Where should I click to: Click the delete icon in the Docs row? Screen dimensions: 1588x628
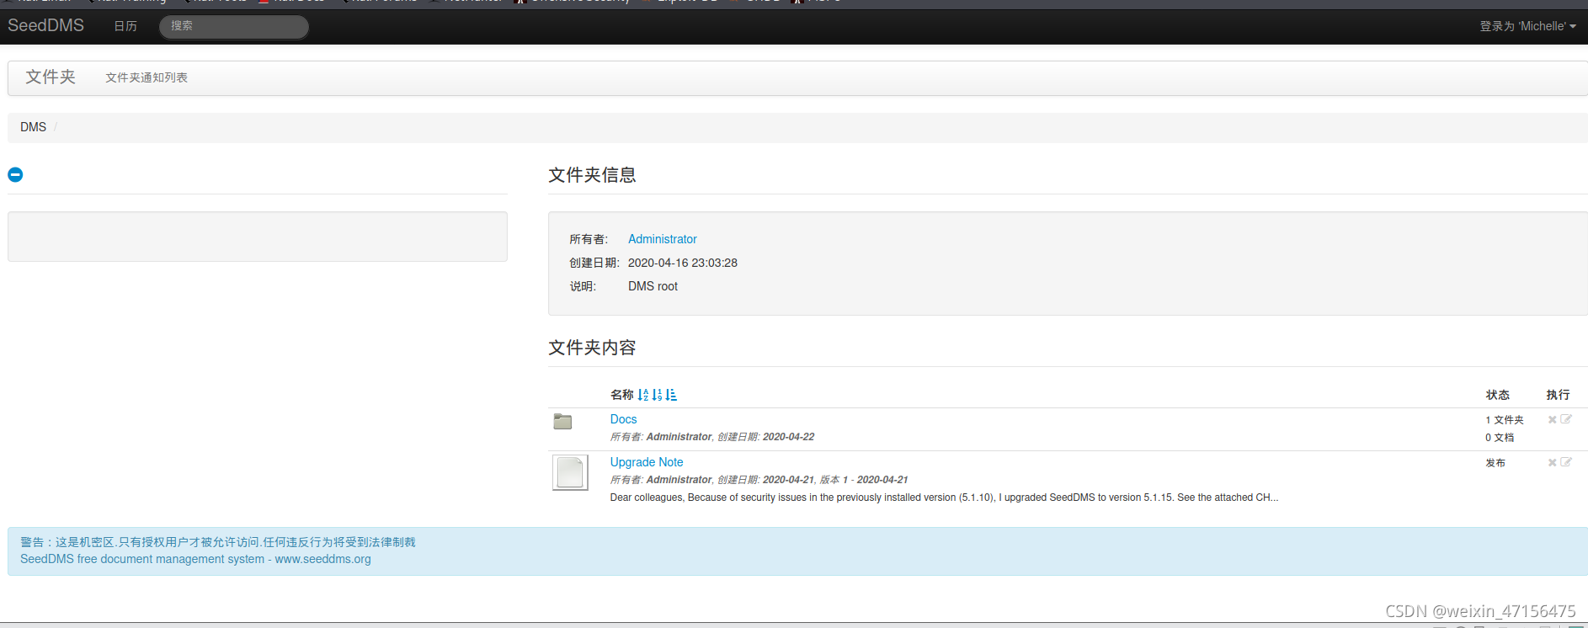(1552, 419)
